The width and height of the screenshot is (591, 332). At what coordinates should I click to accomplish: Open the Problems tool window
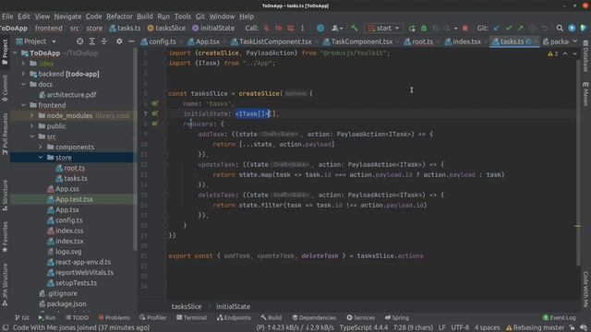point(114,317)
